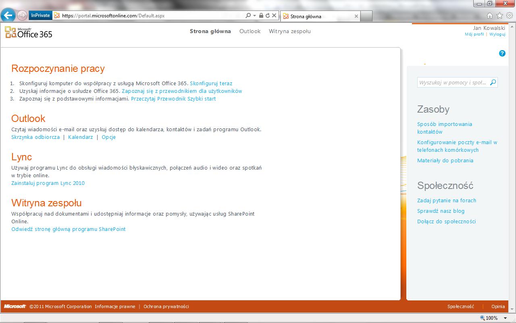Open the blue help question mark icon
The width and height of the screenshot is (516, 323).
502,53
